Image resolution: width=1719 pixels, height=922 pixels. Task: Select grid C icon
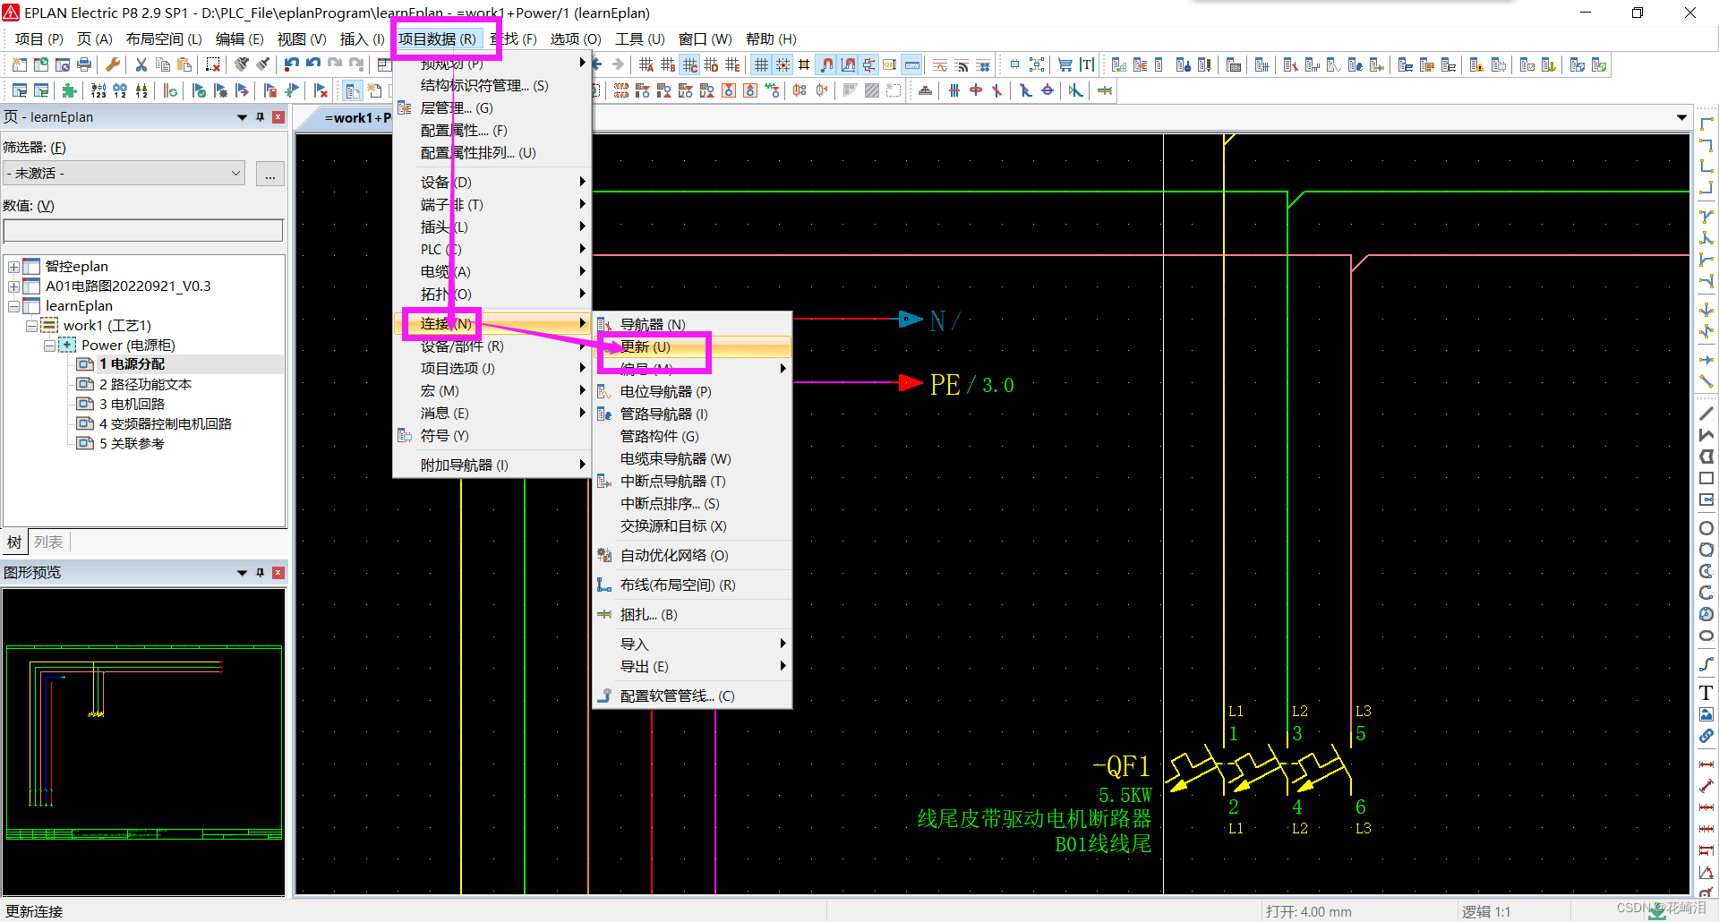point(690,64)
